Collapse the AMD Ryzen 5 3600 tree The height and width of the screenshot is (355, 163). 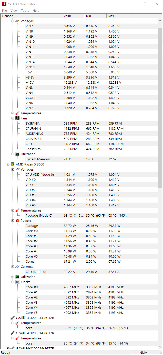tap(8, 164)
